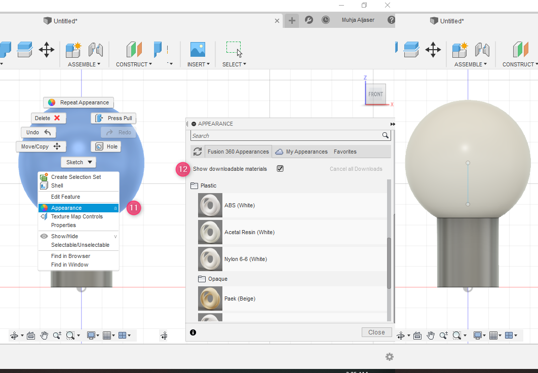Toggle Selectable/Unselectable in context menu
Image resolution: width=538 pixels, height=373 pixels.
tap(80, 245)
